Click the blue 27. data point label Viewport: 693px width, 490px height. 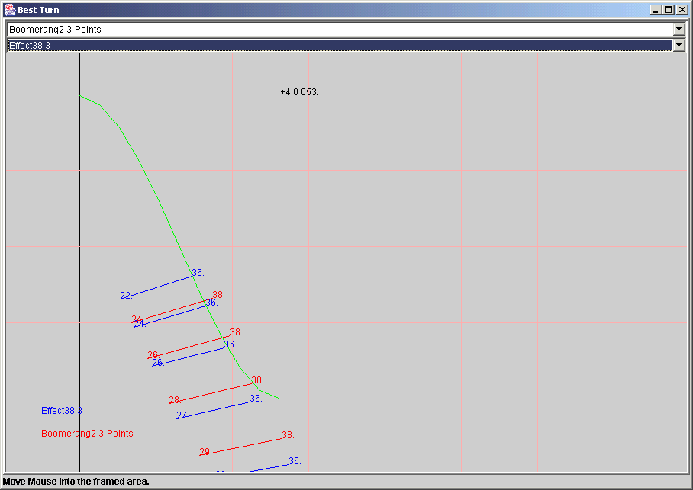182,415
